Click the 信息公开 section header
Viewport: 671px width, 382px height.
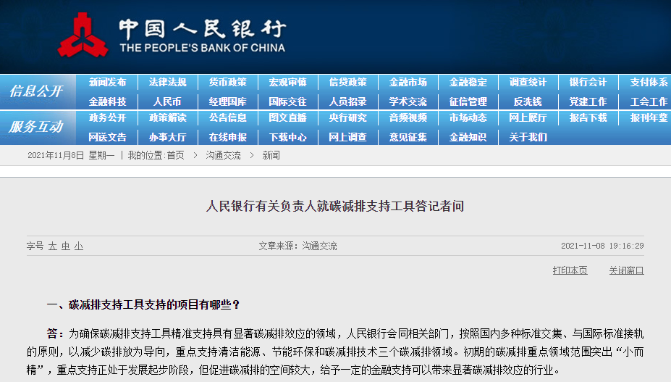click(36, 92)
